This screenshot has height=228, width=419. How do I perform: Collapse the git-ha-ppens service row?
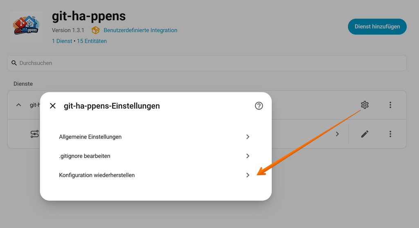[18, 105]
